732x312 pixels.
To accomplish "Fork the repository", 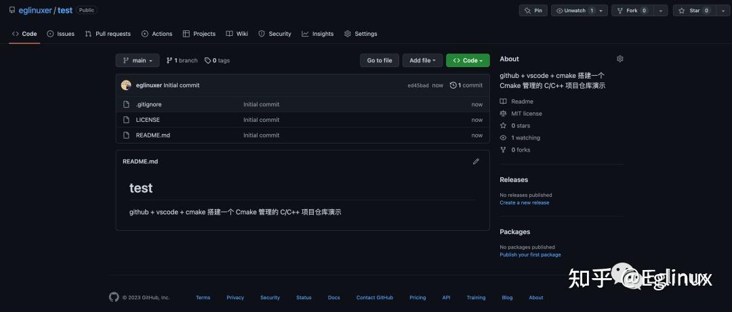I will 632,10.
